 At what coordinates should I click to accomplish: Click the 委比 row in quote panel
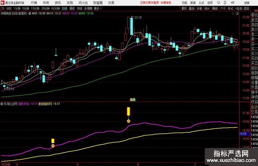(x=254, y=15)
